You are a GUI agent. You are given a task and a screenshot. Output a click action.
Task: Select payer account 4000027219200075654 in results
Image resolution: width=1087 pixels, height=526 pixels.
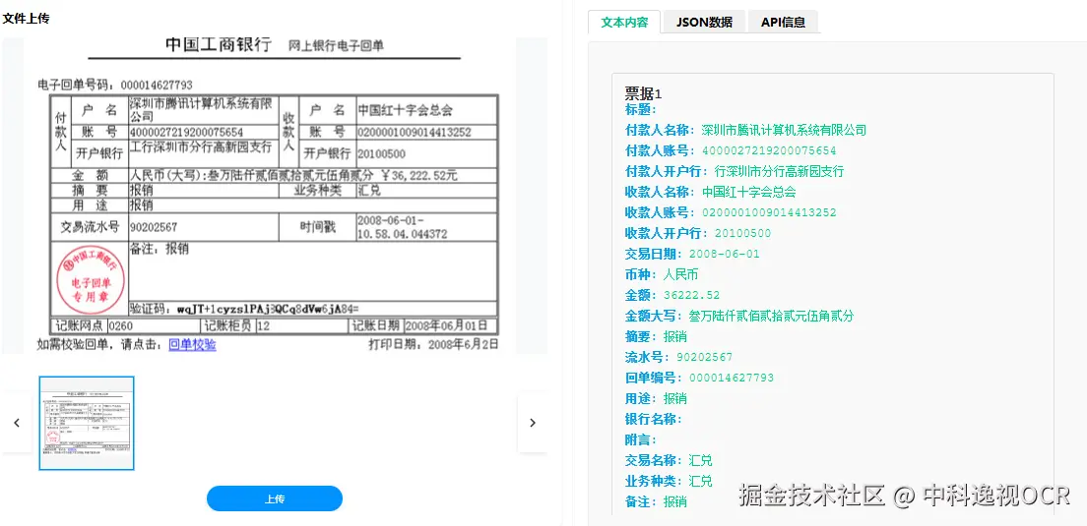[770, 150]
